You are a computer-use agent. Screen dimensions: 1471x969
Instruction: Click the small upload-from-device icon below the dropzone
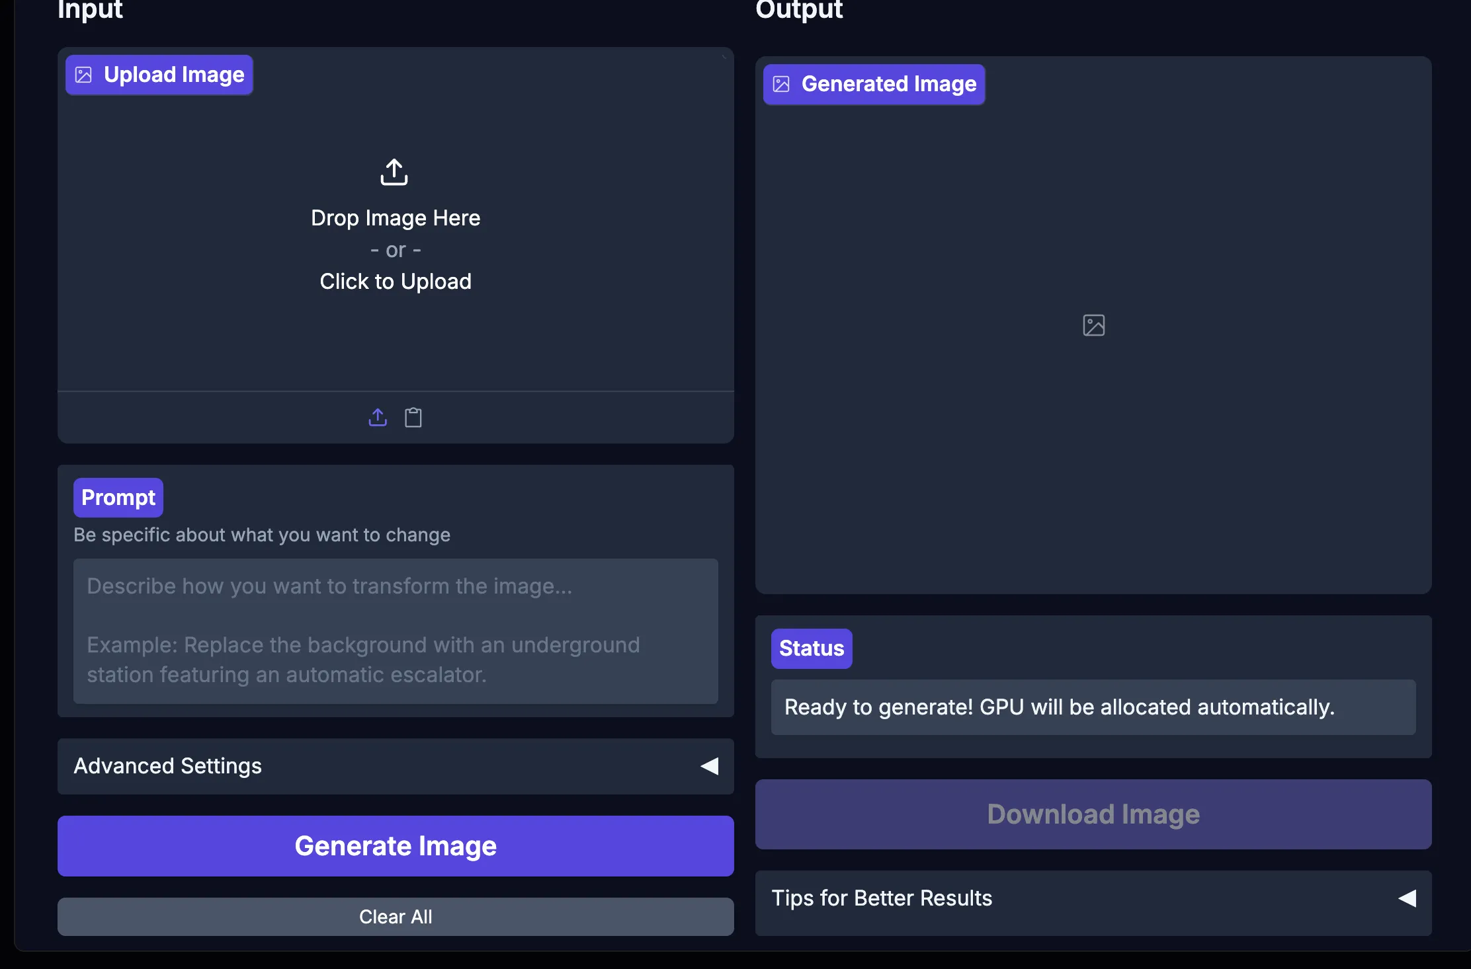click(378, 417)
